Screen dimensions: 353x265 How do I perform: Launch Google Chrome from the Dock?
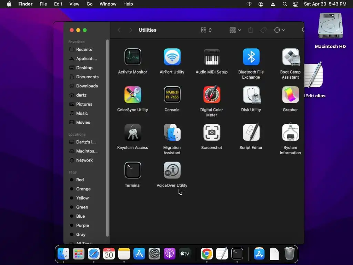207,254
